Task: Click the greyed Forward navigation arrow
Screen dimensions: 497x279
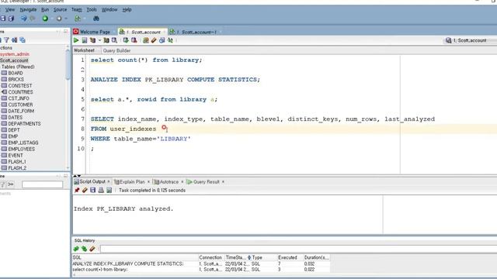Action: click(x=32, y=19)
